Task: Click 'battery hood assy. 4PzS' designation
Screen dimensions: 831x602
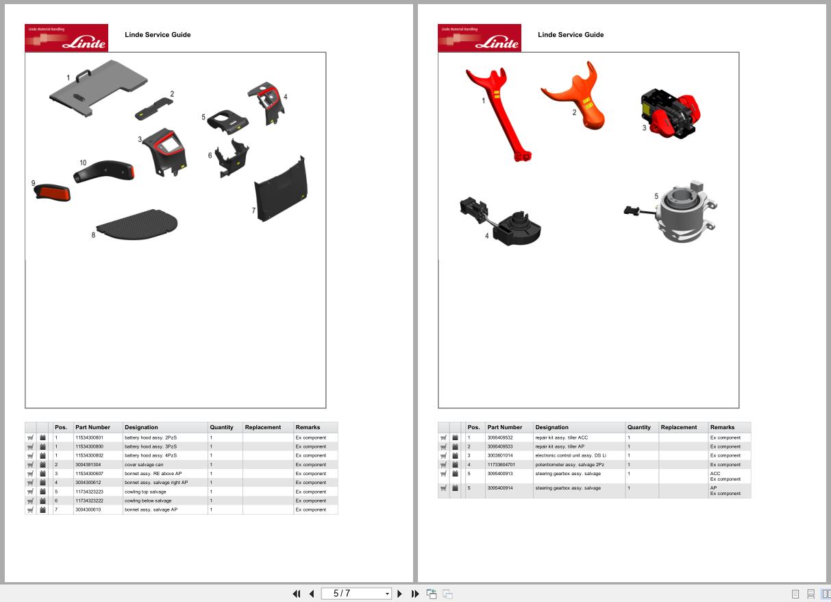Action: 151,455
